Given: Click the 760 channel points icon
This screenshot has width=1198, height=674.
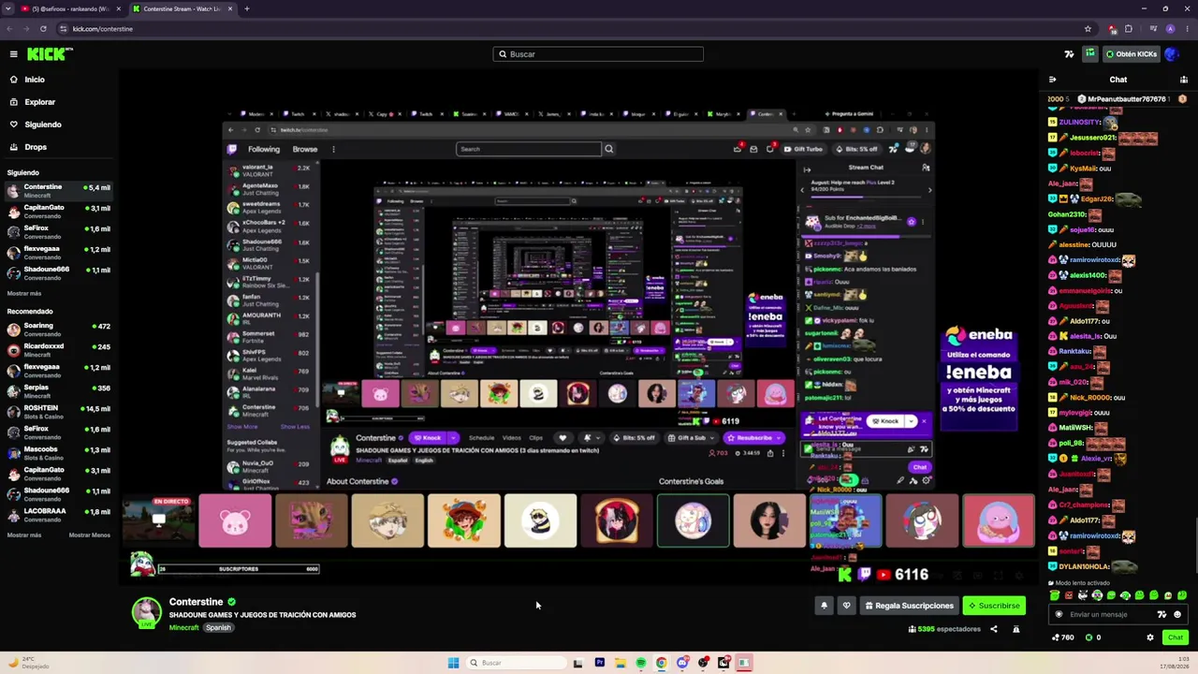Looking at the screenshot, I should pos(1056,637).
